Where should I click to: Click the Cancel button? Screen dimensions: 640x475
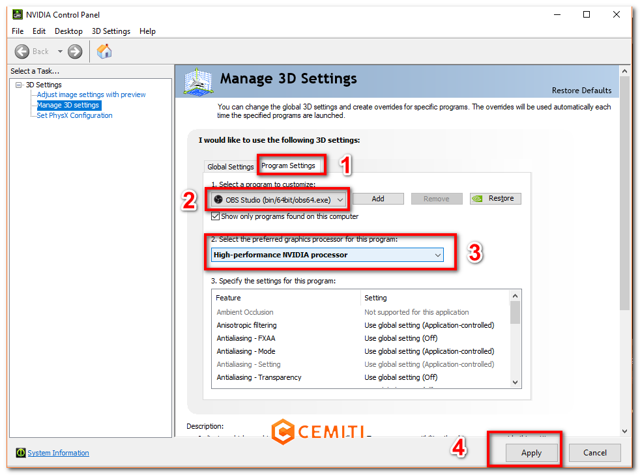coord(594,453)
